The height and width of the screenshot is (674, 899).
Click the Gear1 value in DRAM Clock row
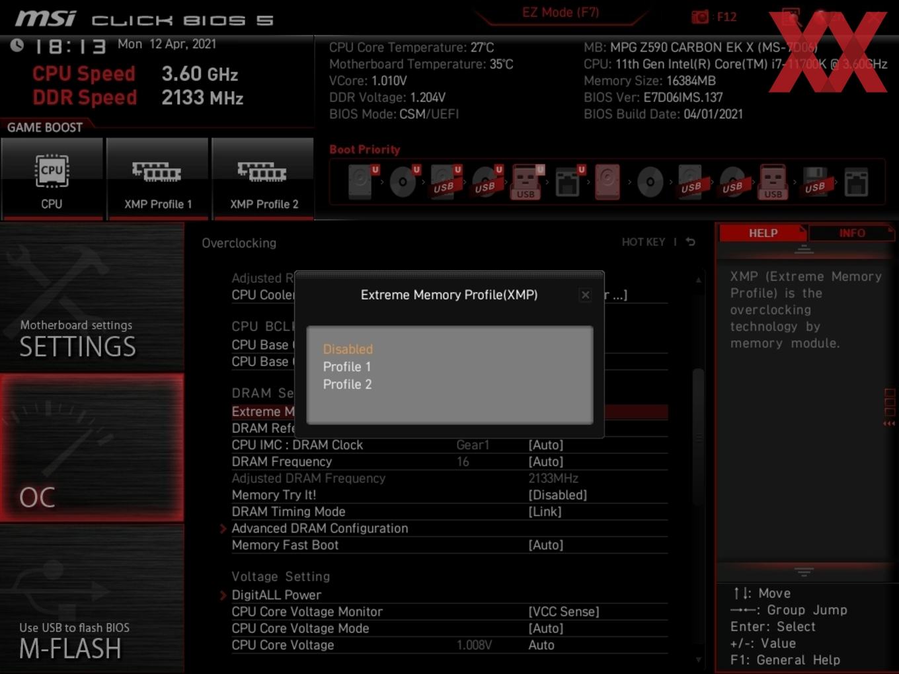coord(473,445)
